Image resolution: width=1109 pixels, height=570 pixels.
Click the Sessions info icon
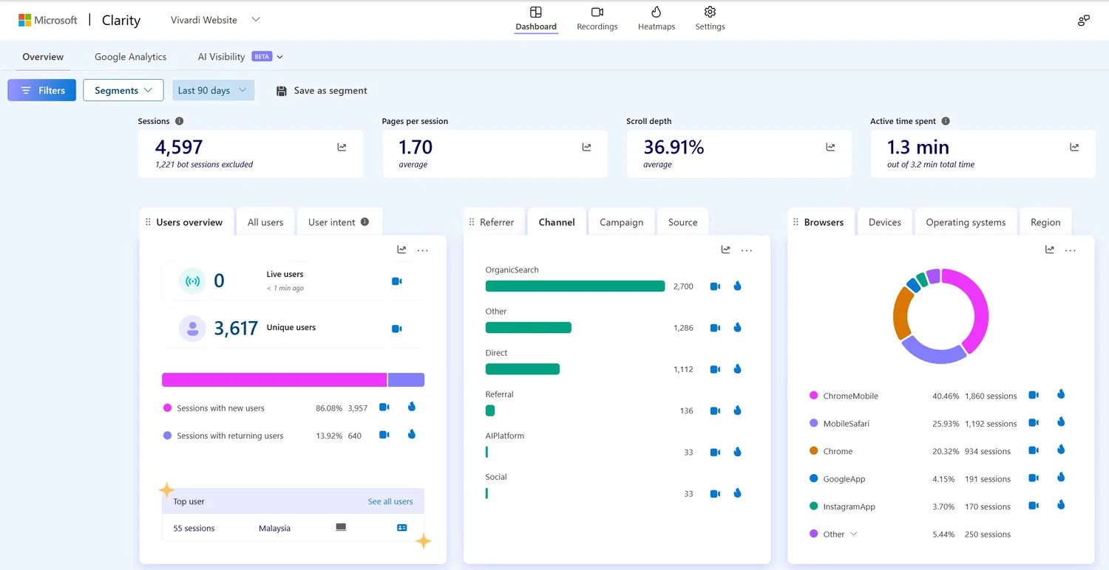(179, 121)
